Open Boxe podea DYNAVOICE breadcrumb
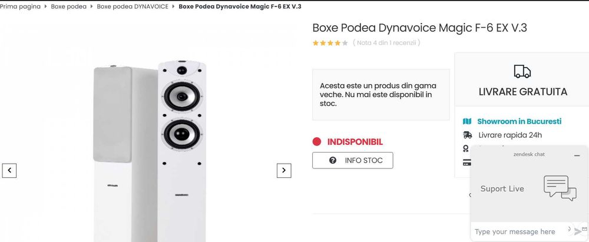The image size is (589, 242). 132,6
